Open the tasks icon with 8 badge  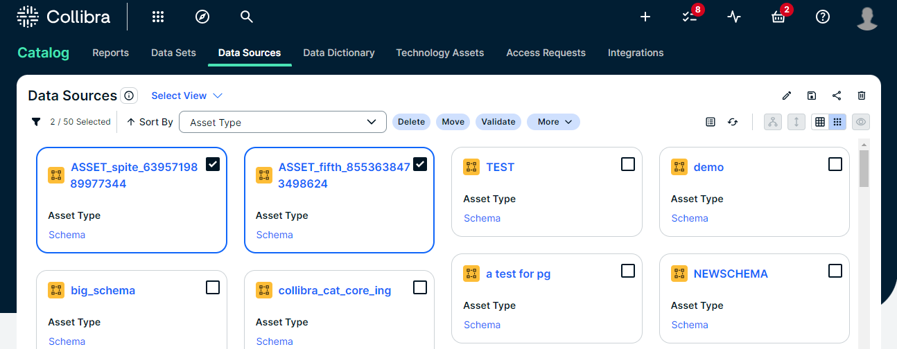pos(689,17)
